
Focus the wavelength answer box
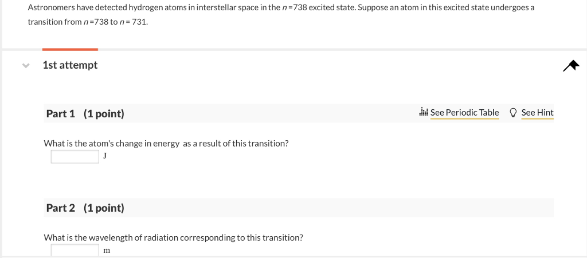[x=75, y=250]
